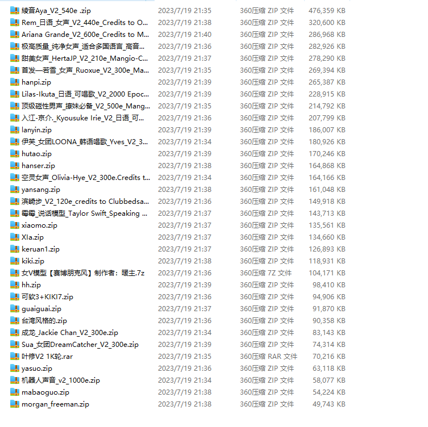Image resolution: width=428 pixels, height=427 pixels.
Task: Select the Ariana Grande_V2_600e file name
Action: [x=85, y=35]
